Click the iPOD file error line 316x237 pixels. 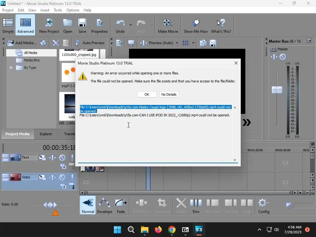(x=155, y=115)
